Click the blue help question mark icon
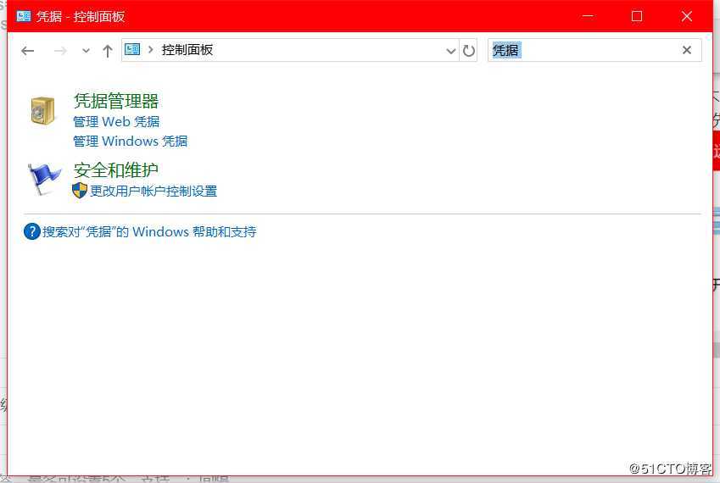720x483 pixels. tap(31, 231)
